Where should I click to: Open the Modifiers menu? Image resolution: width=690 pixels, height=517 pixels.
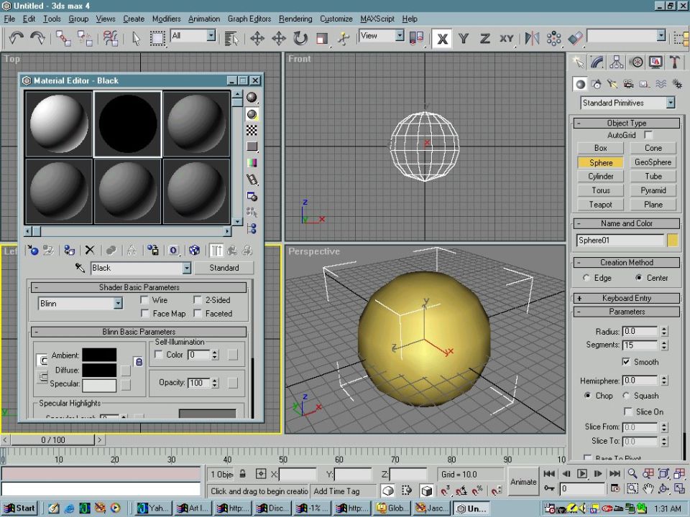(166, 19)
